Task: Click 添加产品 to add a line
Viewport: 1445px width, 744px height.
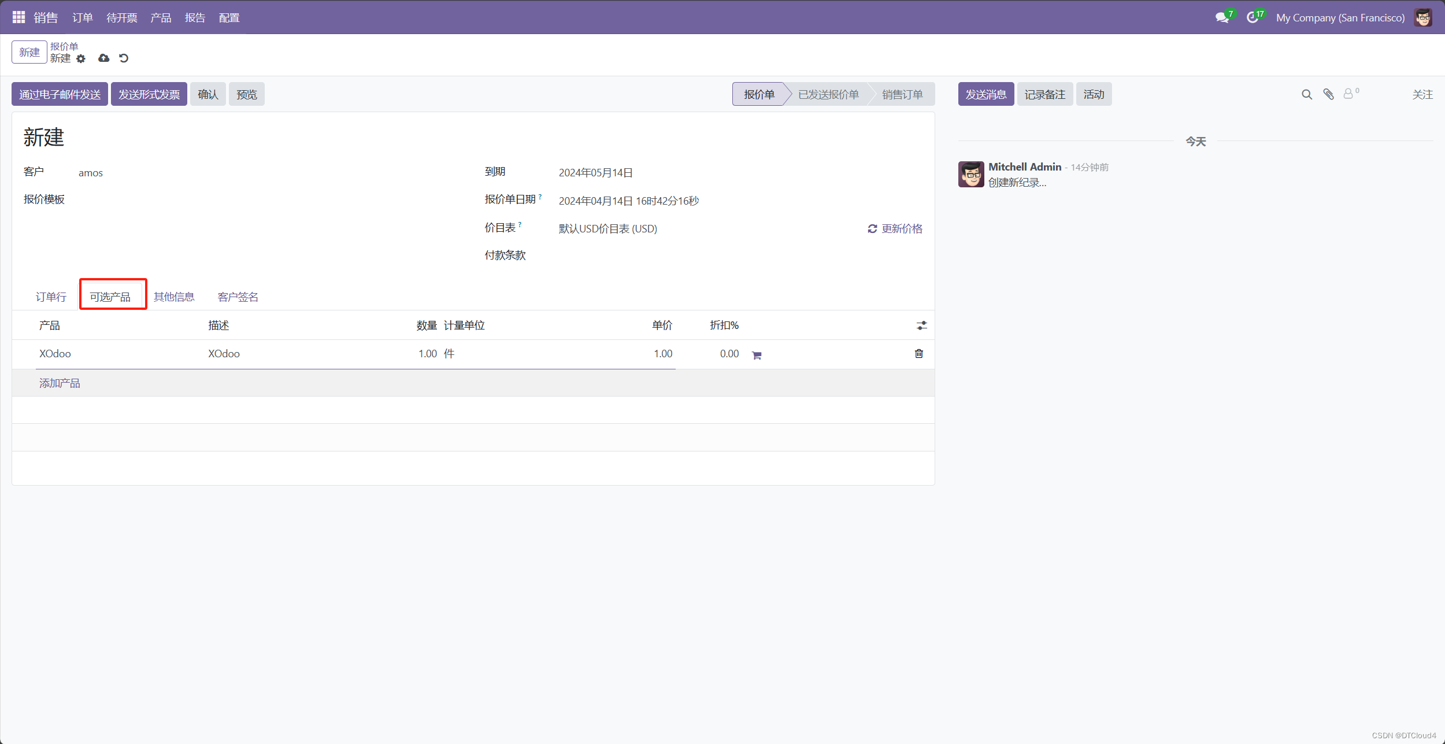Action: click(60, 383)
